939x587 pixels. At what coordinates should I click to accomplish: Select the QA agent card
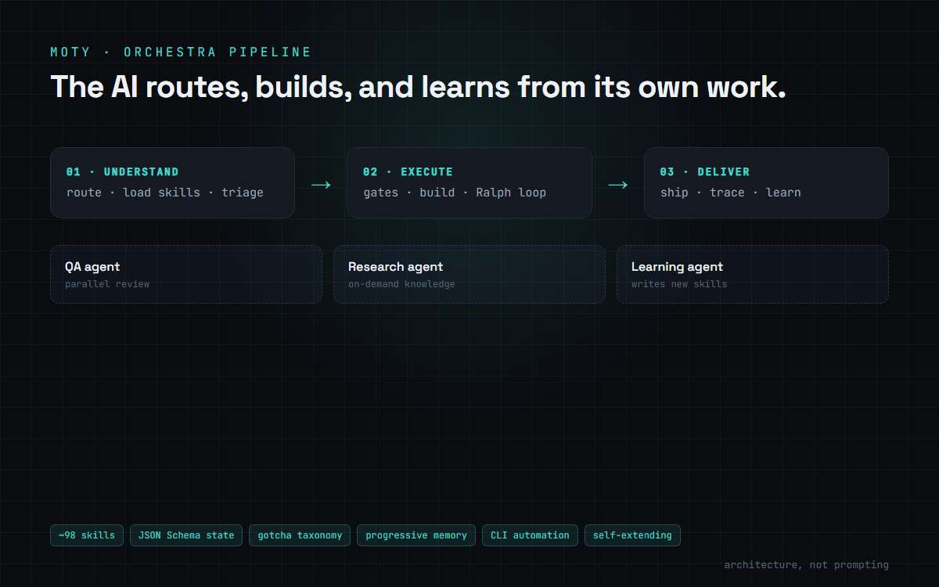click(186, 274)
